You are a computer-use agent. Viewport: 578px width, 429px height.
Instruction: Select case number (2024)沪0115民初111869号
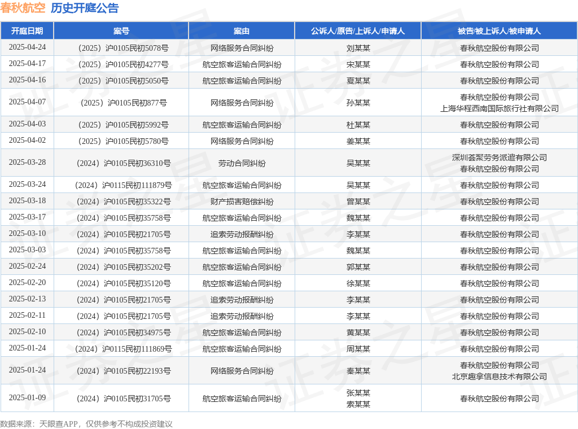click(x=121, y=349)
